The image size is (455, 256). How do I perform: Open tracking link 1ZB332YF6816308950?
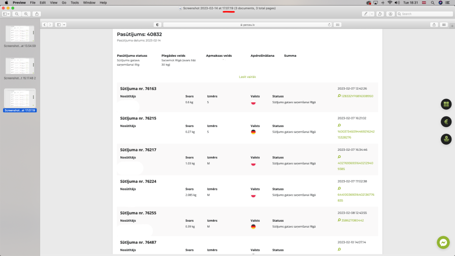pos(357,96)
